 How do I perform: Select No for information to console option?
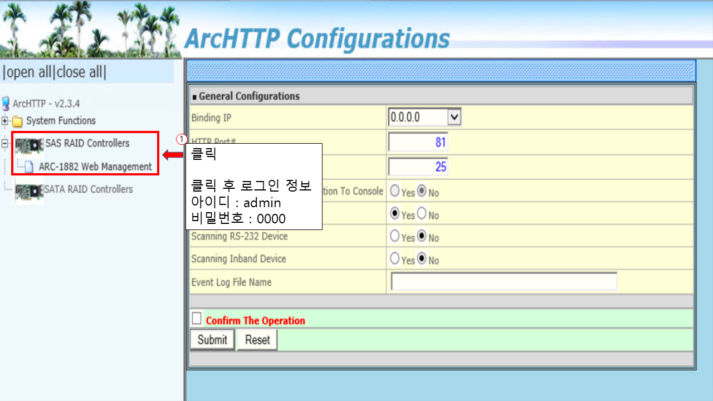click(x=422, y=191)
